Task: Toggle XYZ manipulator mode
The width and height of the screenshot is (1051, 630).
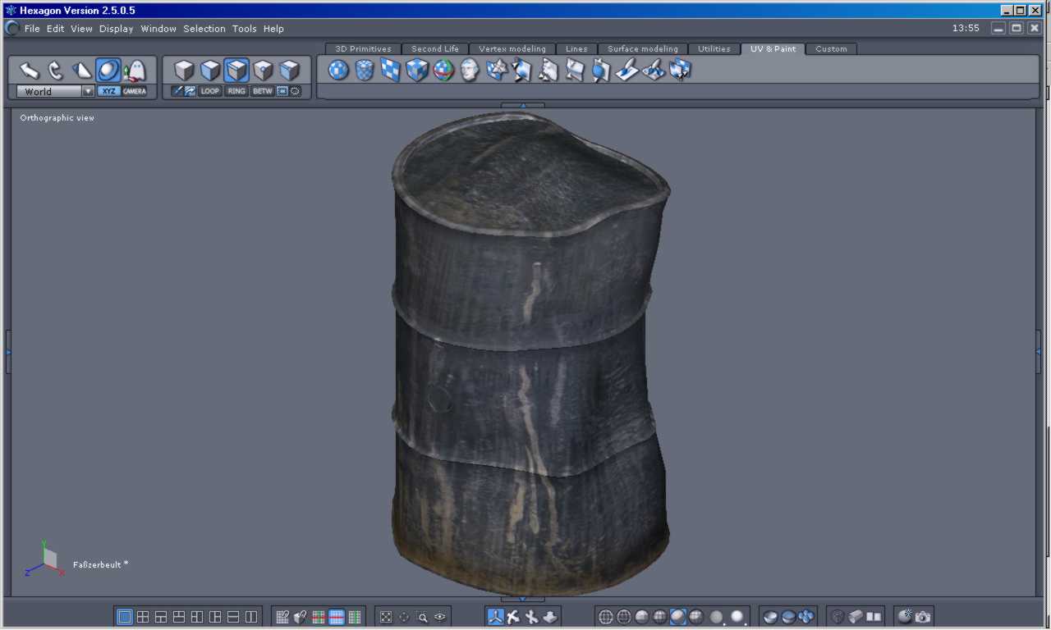Action: (108, 91)
